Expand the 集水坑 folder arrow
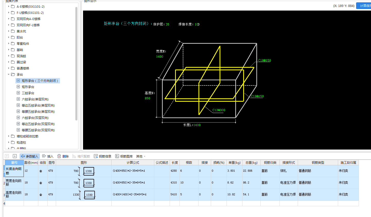 click(9, 31)
